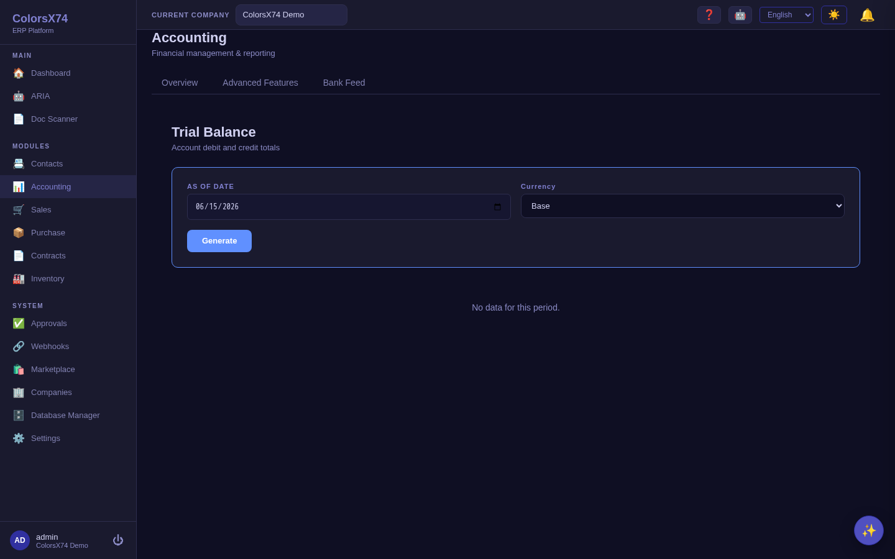Open the date picker calendar icon
The image size is (895, 559).
[x=497, y=207]
